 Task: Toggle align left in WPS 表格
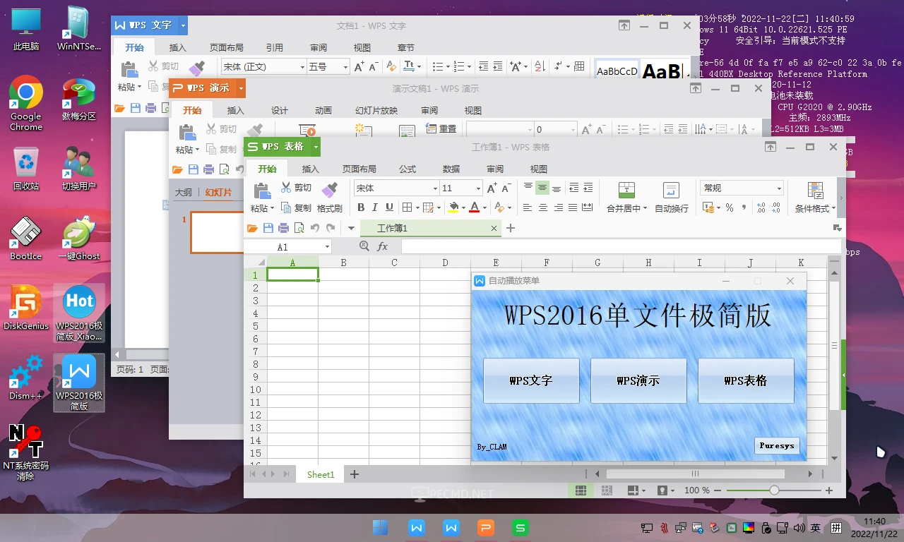click(528, 207)
